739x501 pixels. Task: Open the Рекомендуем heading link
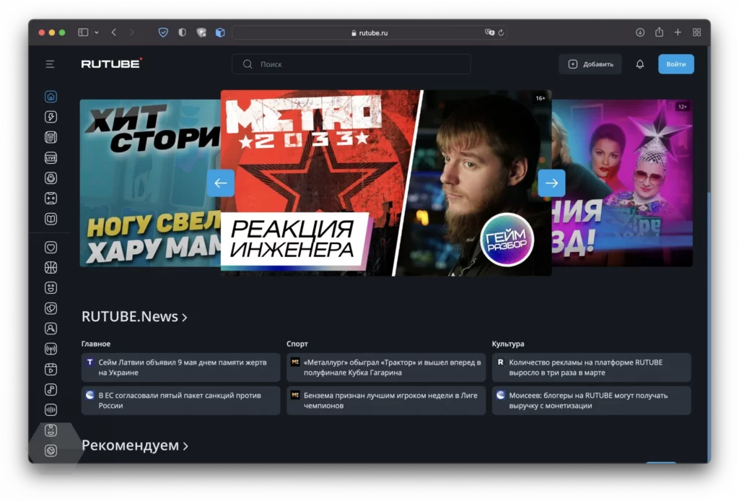[x=130, y=445]
